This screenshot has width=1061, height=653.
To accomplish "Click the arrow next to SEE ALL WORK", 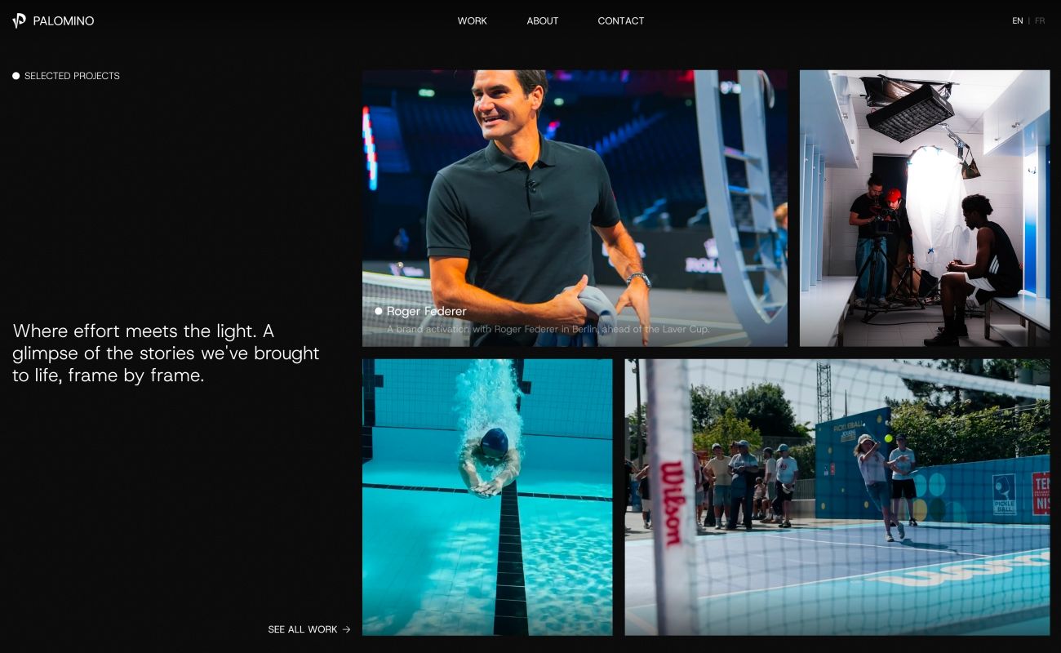I will (347, 629).
